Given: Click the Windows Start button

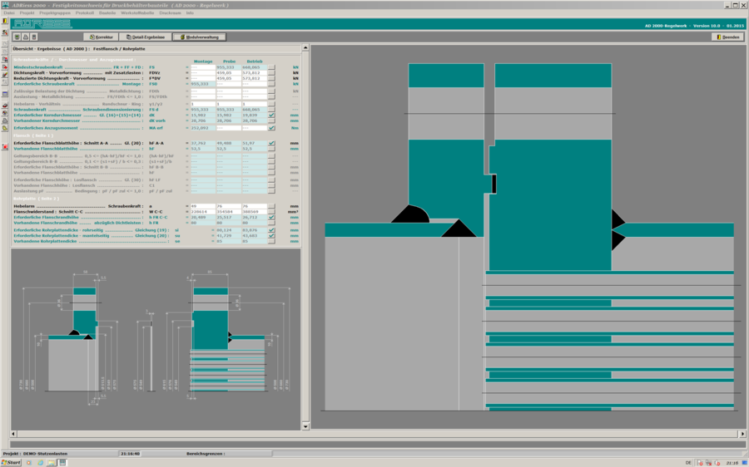Looking at the screenshot, I should tap(11, 462).
